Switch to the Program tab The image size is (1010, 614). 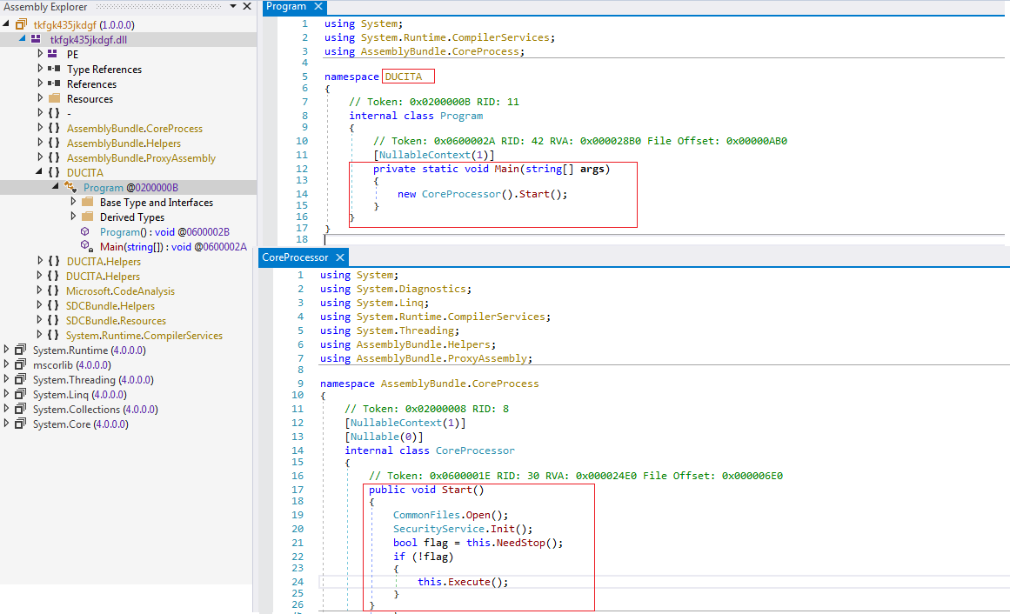[286, 6]
